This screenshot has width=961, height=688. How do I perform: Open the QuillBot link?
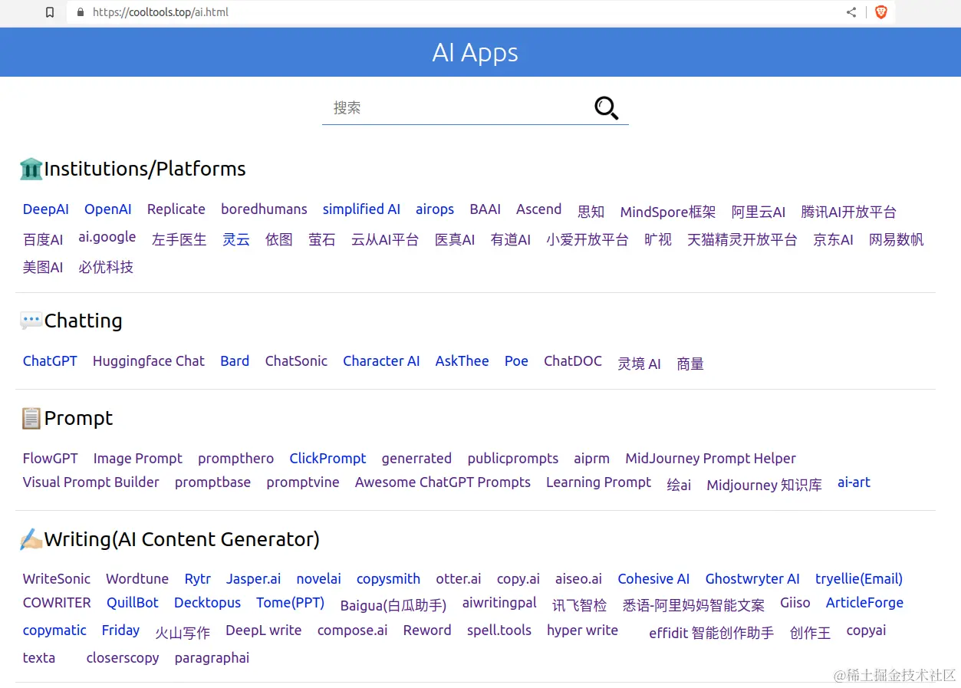click(132, 603)
